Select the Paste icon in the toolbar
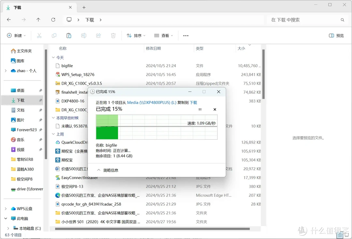 (x=69, y=35)
